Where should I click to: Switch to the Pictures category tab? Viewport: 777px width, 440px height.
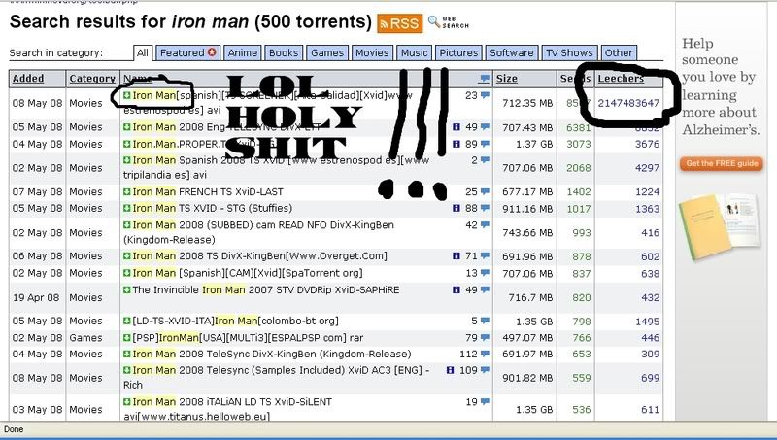pos(458,53)
